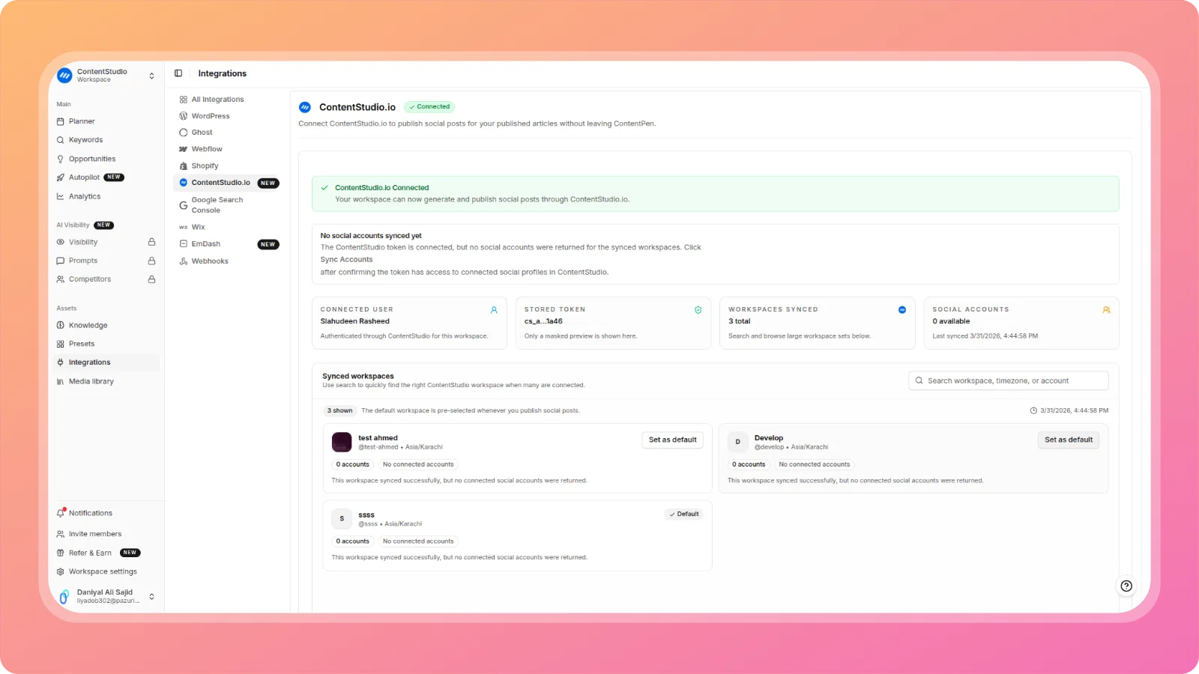Expand the ContentStudio workspace switcher
The height and width of the screenshot is (674, 1199).
tap(151, 76)
